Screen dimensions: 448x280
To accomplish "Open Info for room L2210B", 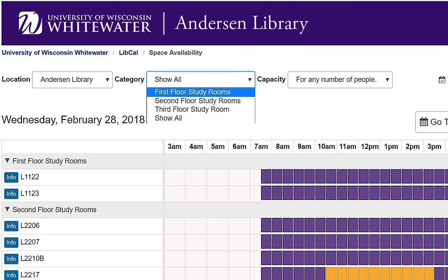I will (11, 259).
